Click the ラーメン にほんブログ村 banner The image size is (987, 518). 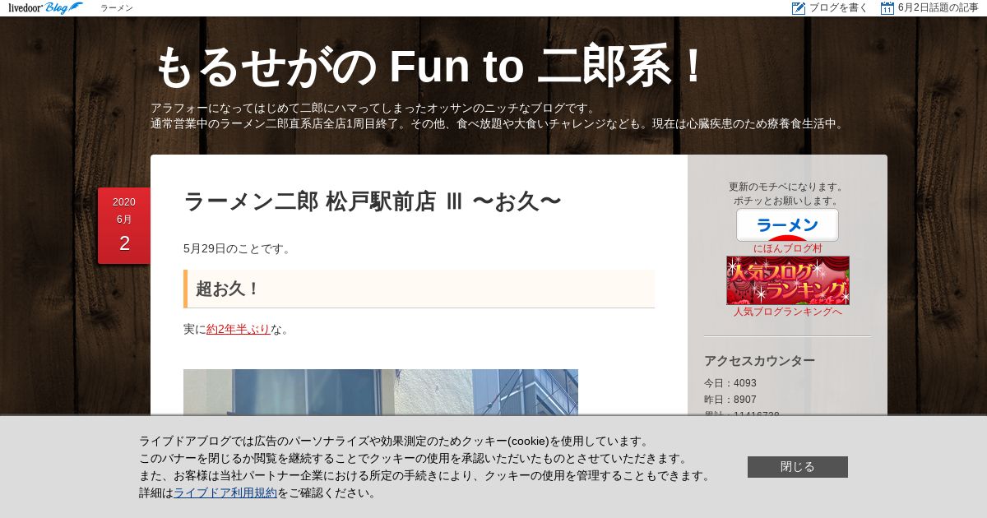(787, 225)
